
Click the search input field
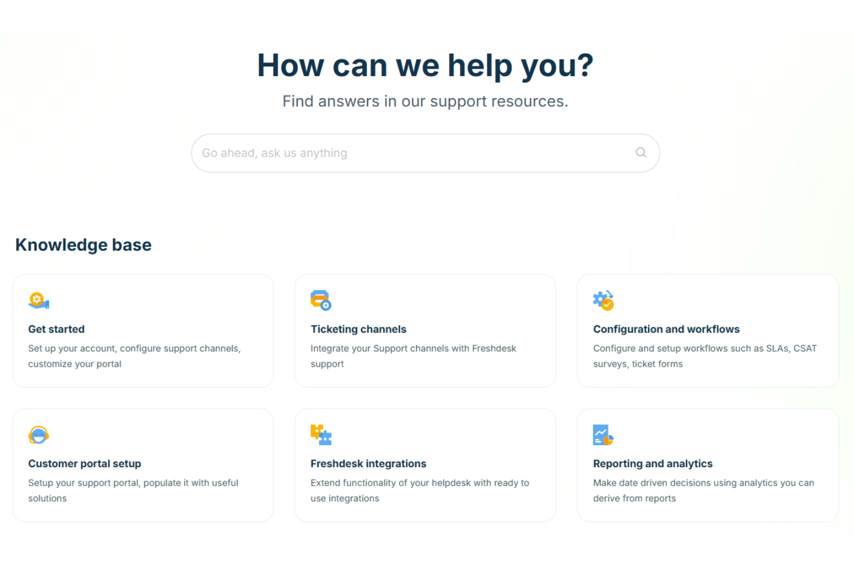click(404, 152)
